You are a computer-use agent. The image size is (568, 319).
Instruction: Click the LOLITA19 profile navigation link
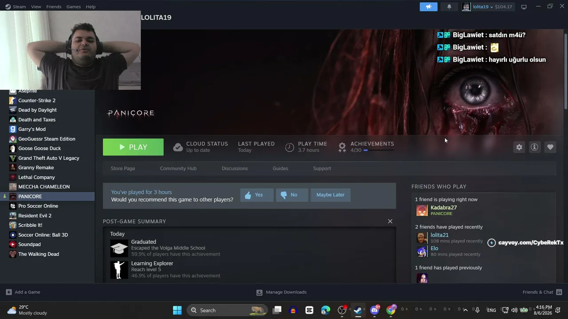156,17
